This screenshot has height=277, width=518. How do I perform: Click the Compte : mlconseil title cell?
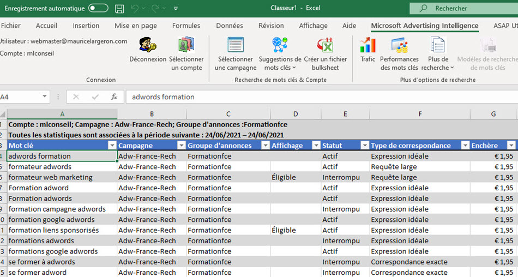tap(148, 125)
